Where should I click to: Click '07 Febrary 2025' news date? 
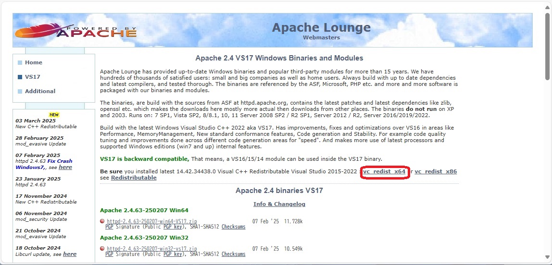pyautogui.click(x=38, y=155)
